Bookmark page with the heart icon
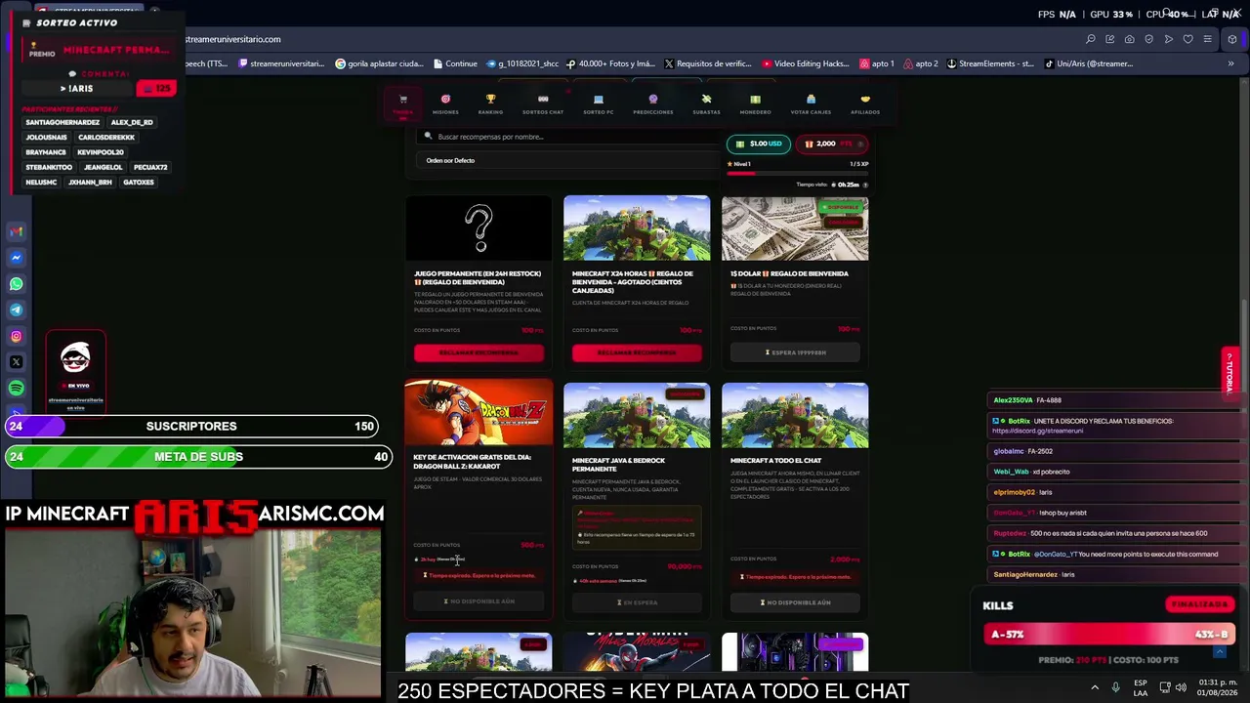 pyautogui.click(x=1188, y=39)
